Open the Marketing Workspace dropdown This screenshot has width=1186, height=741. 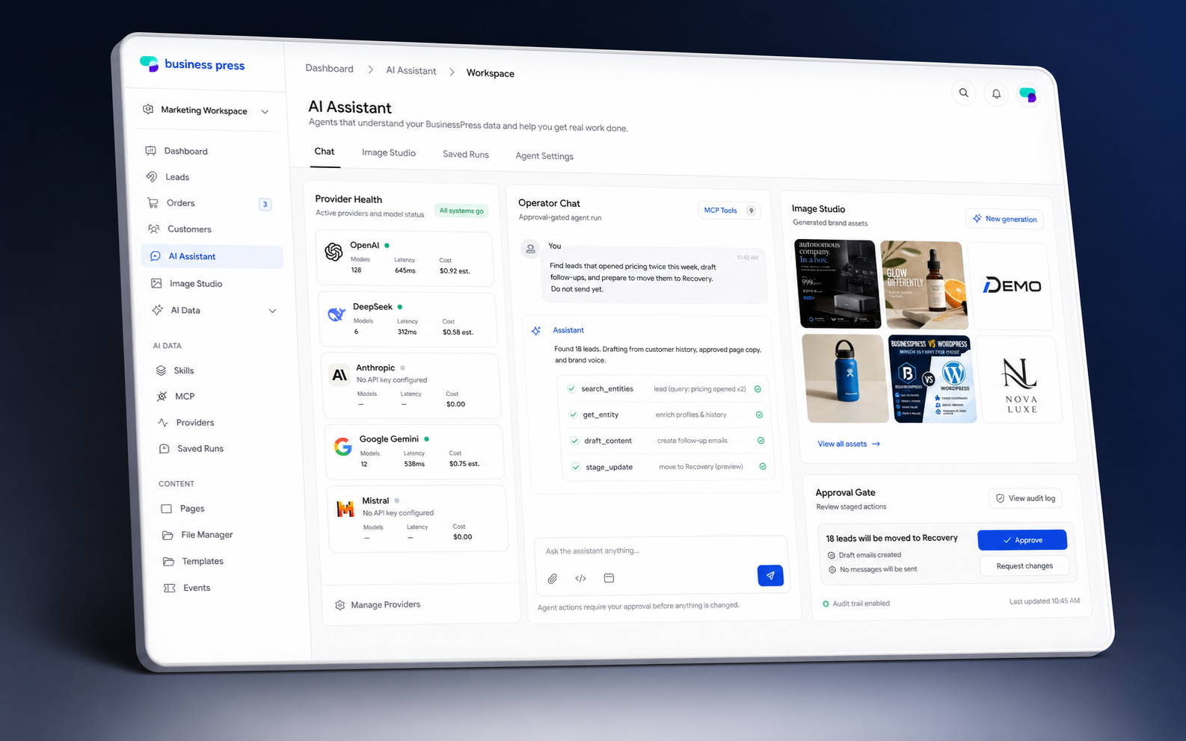[206, 111]
